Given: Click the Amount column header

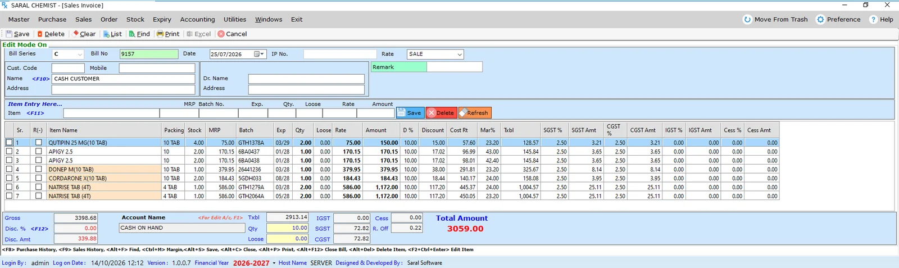Looking at the screenshot, I should [x=382, y=130].
